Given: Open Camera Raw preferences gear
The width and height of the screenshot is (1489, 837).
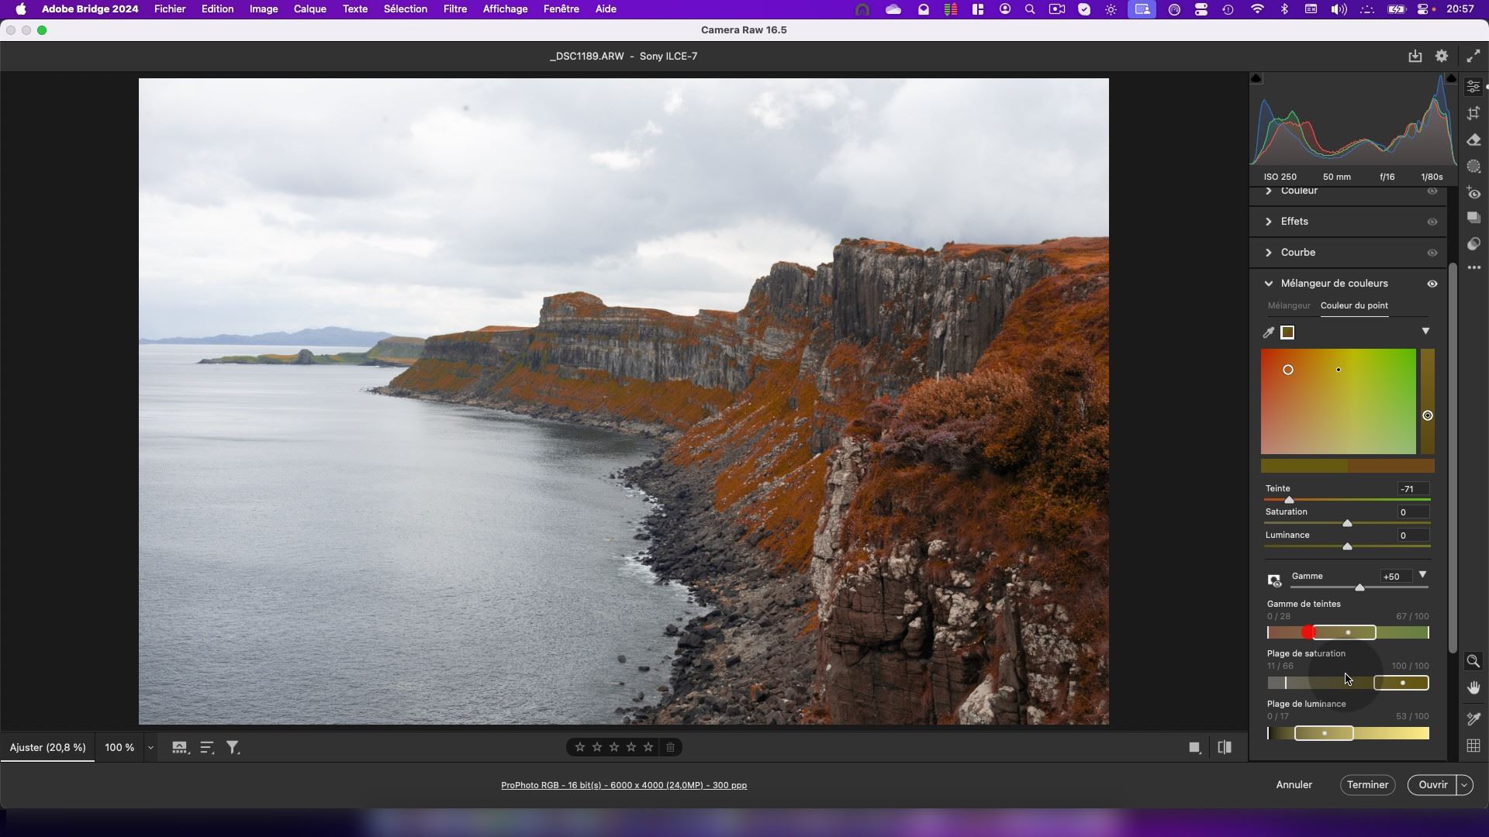Looking at the screenshot, I should click(x=1442, y=56).
